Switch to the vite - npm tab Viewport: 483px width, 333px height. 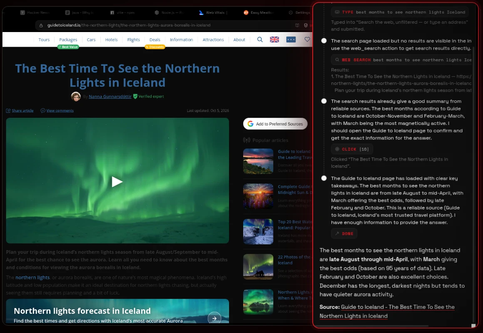(122, 12)
